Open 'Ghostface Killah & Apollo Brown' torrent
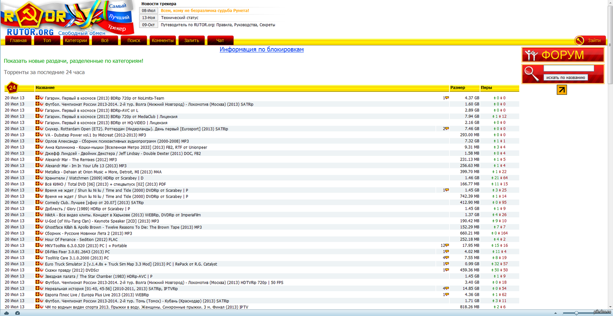This screenshot has height=316, width=613. [x=123, y=227]
